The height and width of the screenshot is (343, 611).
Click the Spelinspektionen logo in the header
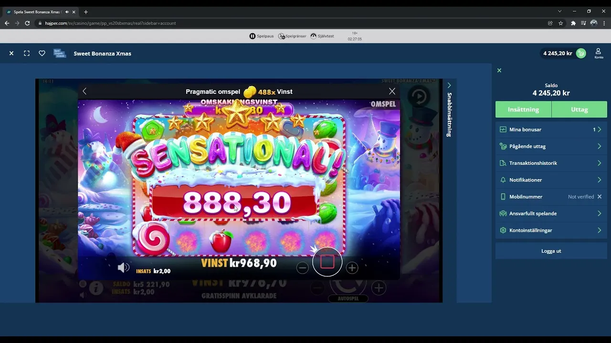coord(60,53)
